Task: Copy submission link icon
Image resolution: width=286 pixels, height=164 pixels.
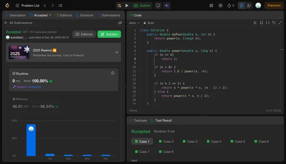Action: click(x=120, y=23)
